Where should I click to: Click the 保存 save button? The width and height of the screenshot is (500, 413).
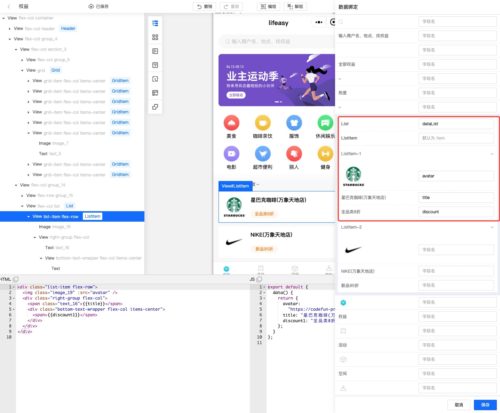485,405
